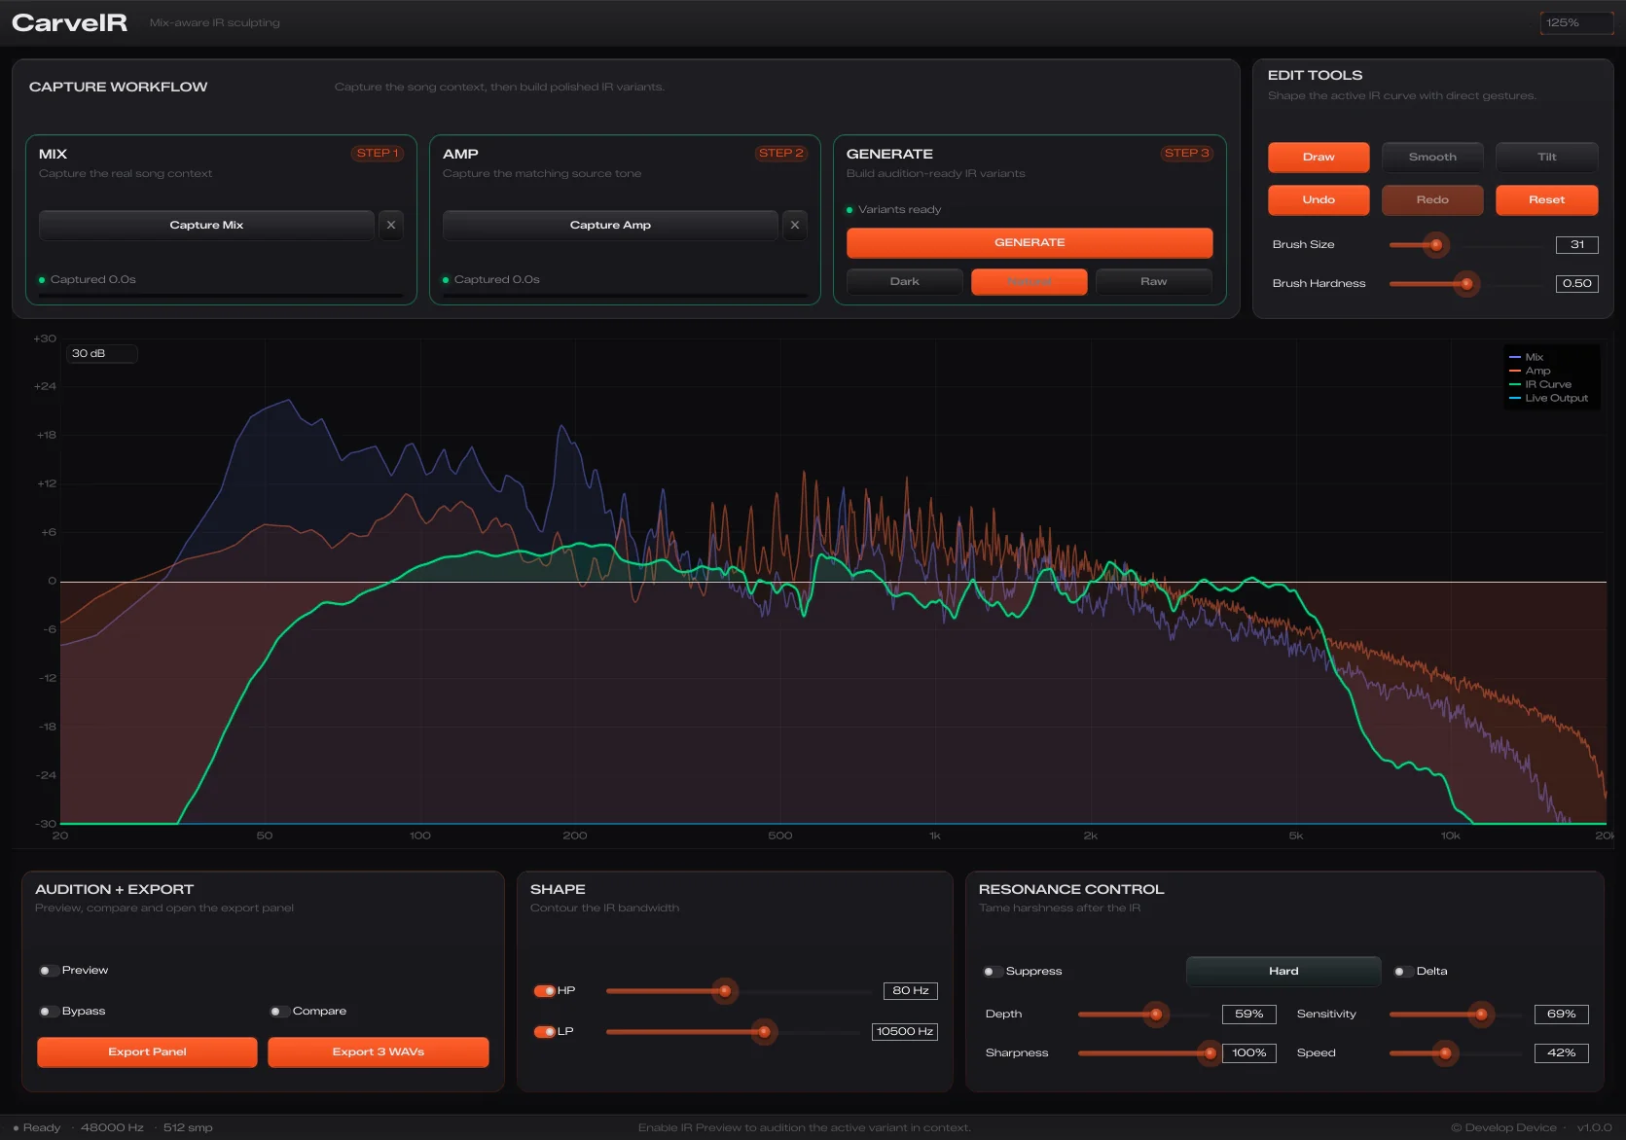Open the Hard resonance mode dropdown

point(1283,971)
